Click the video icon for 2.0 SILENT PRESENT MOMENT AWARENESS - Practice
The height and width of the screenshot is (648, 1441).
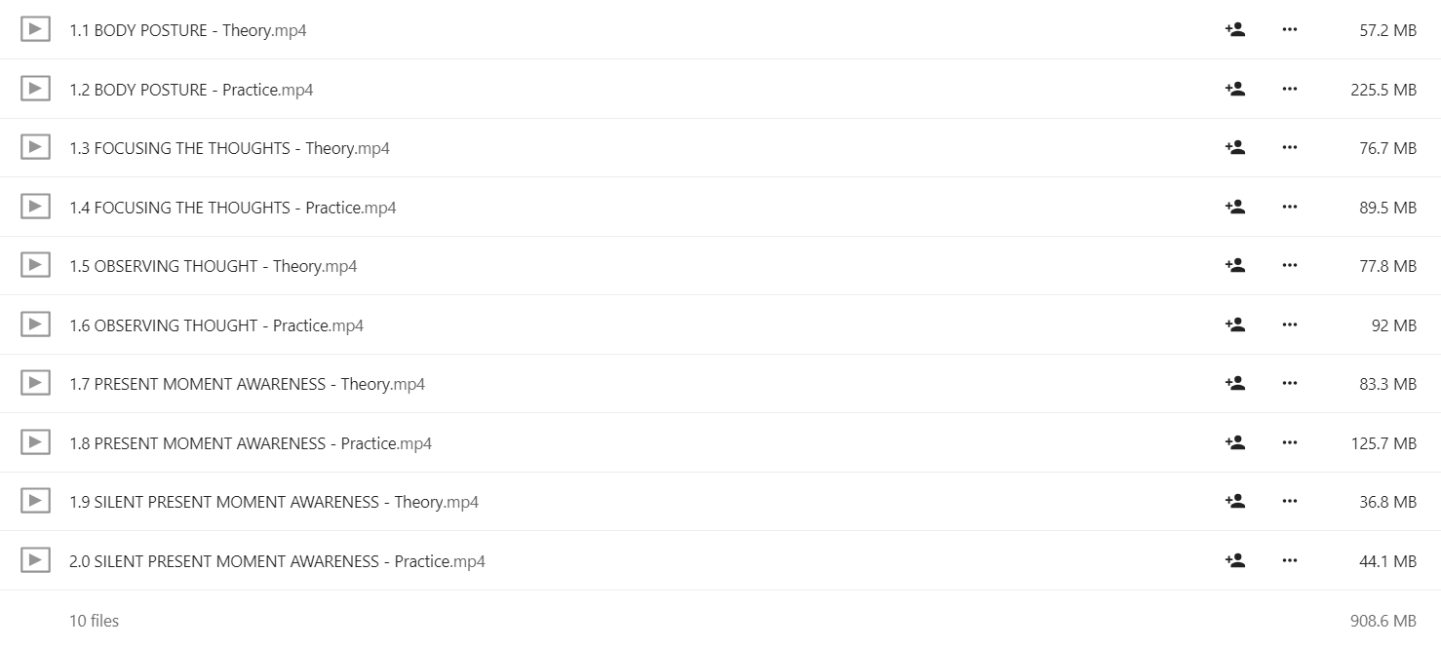point(35,560)
